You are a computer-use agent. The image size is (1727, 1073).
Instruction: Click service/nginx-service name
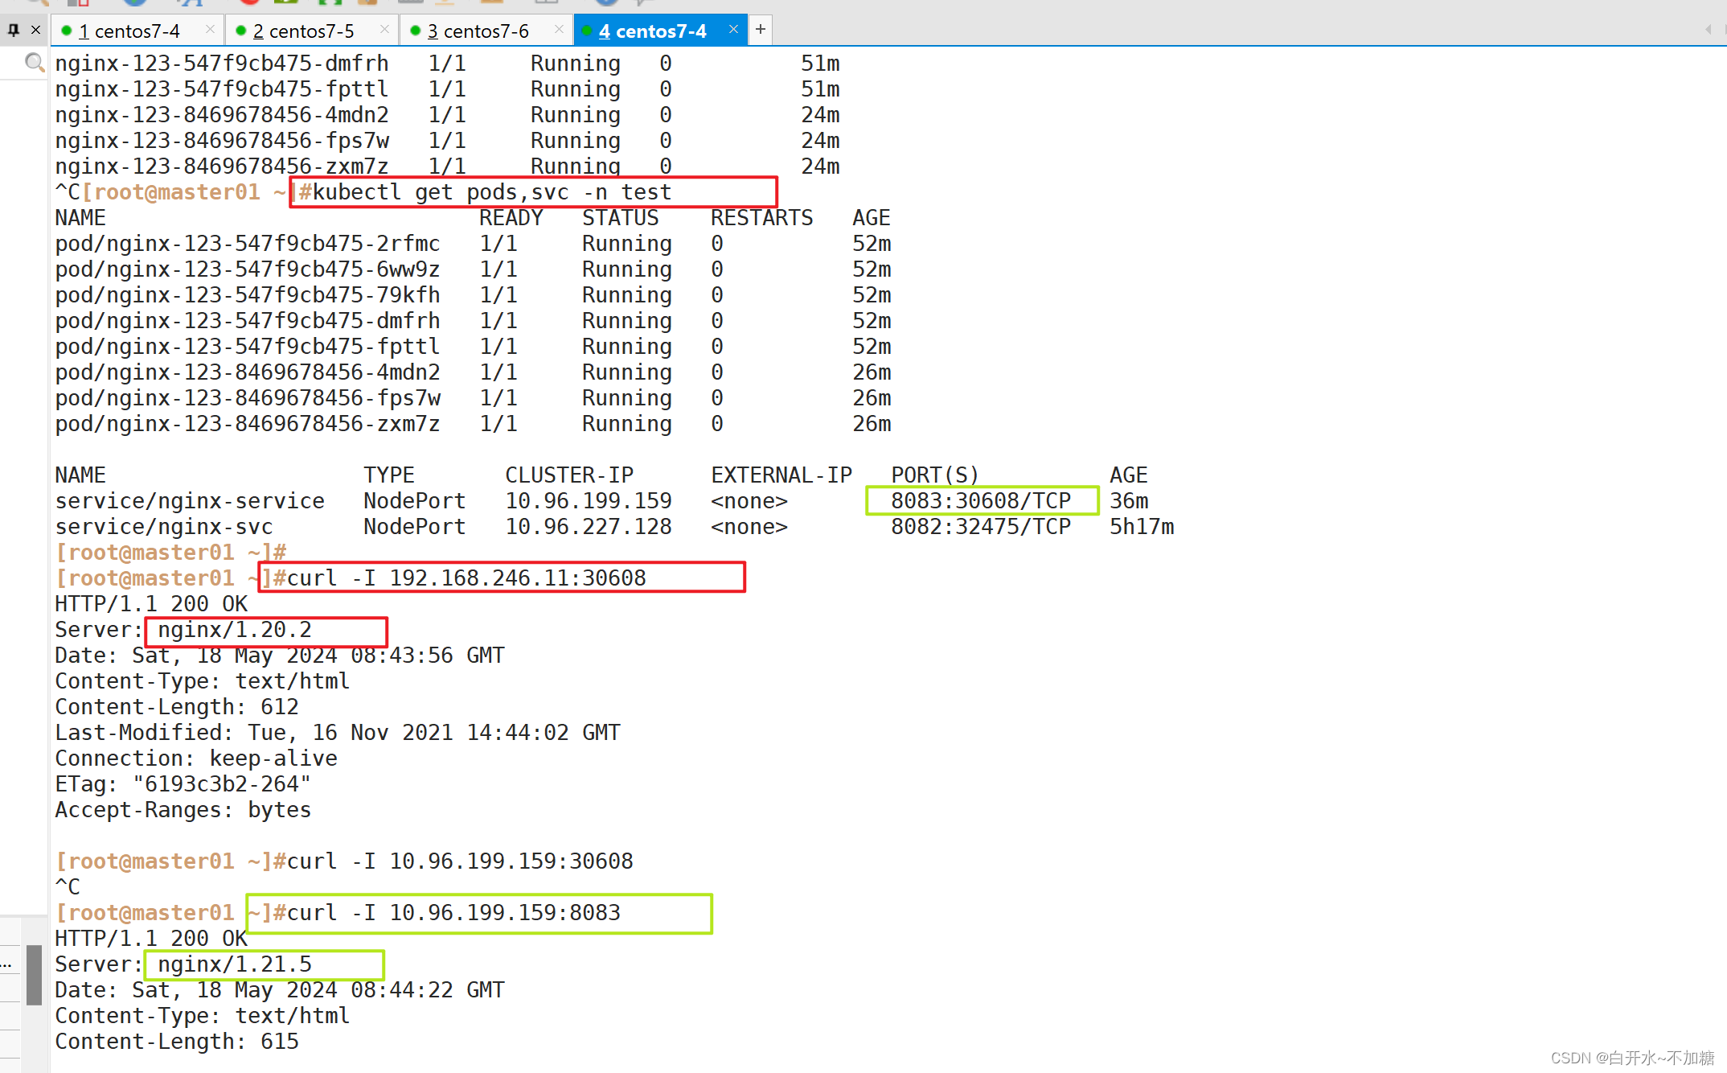coord(190,501)
